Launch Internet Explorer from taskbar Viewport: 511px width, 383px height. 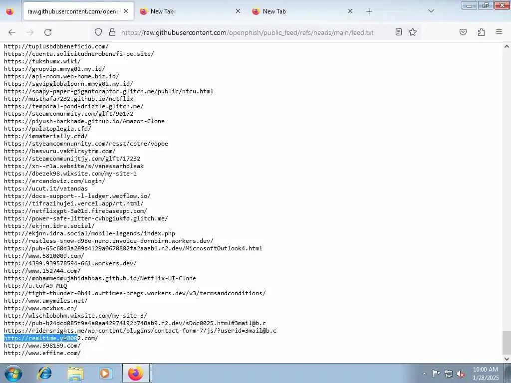(44, 373)
